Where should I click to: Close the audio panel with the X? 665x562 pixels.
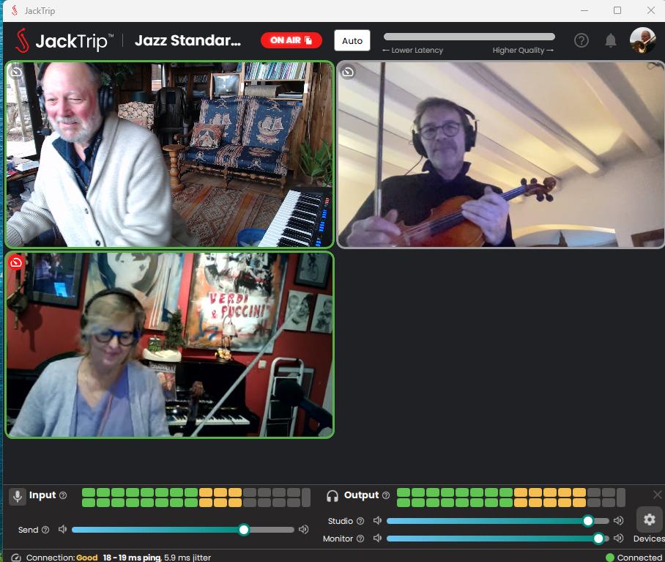click(x=658, y=495)
